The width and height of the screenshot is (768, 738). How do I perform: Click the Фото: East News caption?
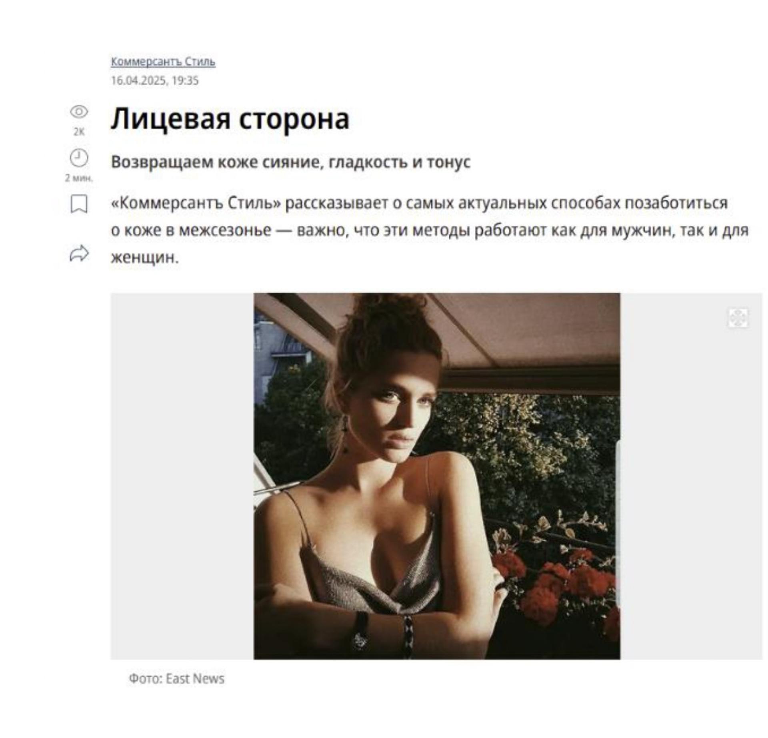(176, 679)
